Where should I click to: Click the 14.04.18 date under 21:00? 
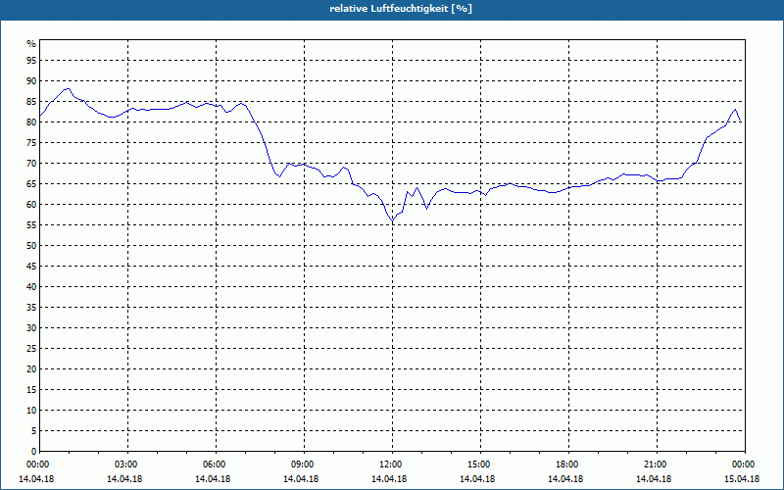pyautogui.click(x=654, y=479)
